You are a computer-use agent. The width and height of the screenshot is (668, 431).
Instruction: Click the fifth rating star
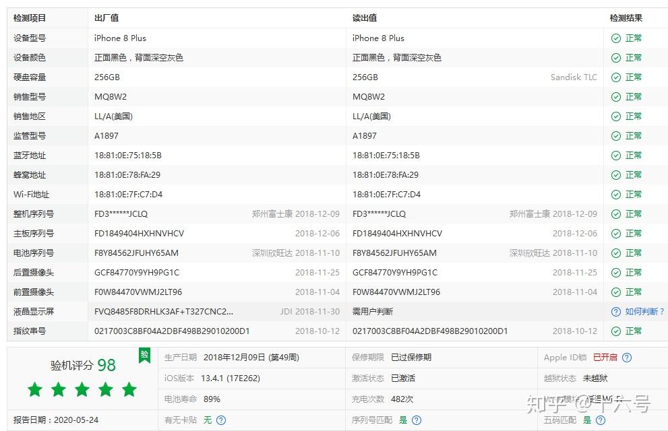tap(129, 389)
